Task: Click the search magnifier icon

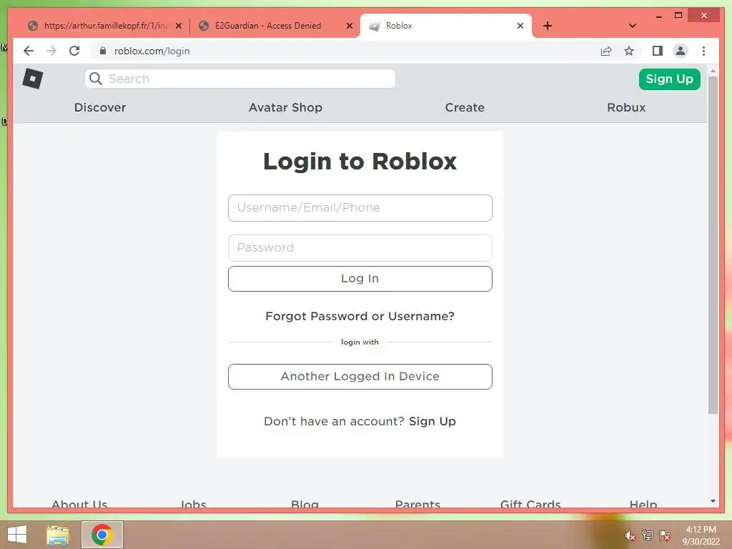Action: pos(96,79)
